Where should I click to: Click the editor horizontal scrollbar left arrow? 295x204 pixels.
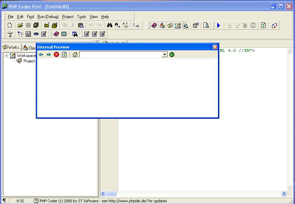(x=103, y=194)
